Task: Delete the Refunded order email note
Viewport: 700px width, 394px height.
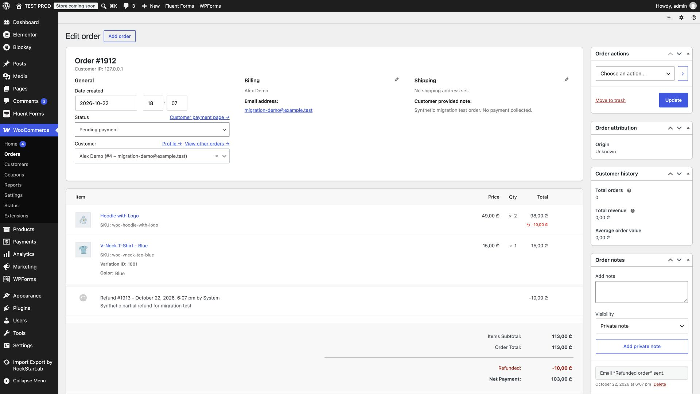Action: [x=660, y=385]
